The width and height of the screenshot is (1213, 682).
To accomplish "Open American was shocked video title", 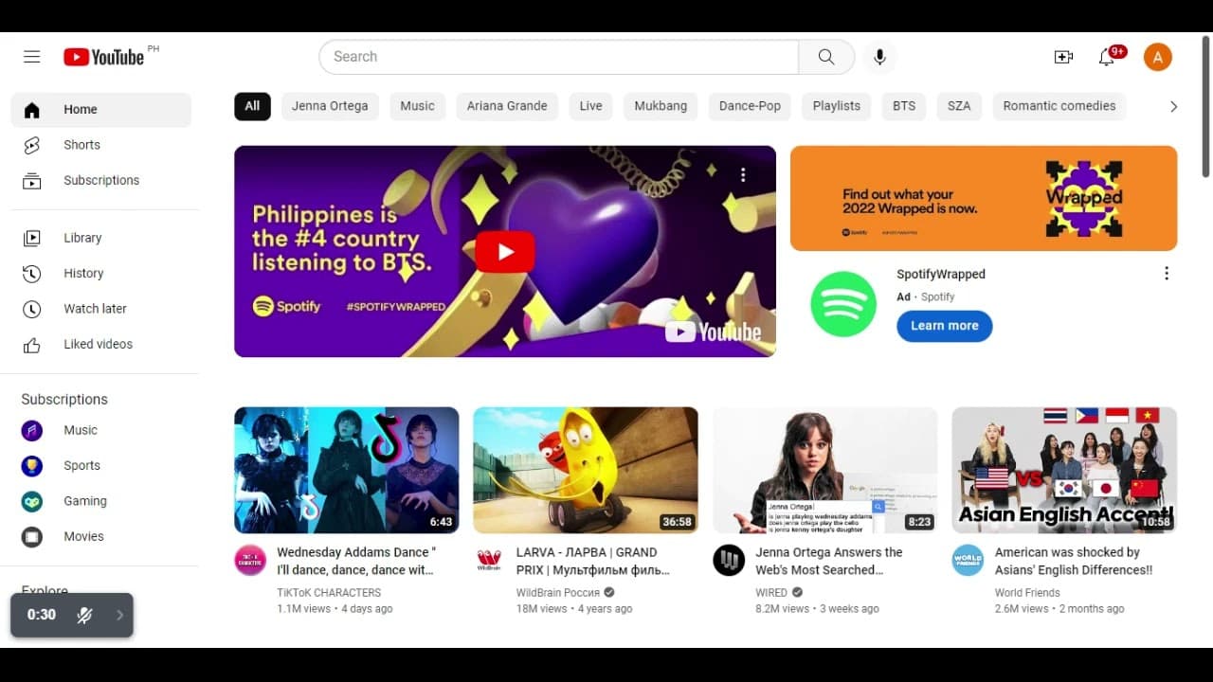I will (1074, 561).
